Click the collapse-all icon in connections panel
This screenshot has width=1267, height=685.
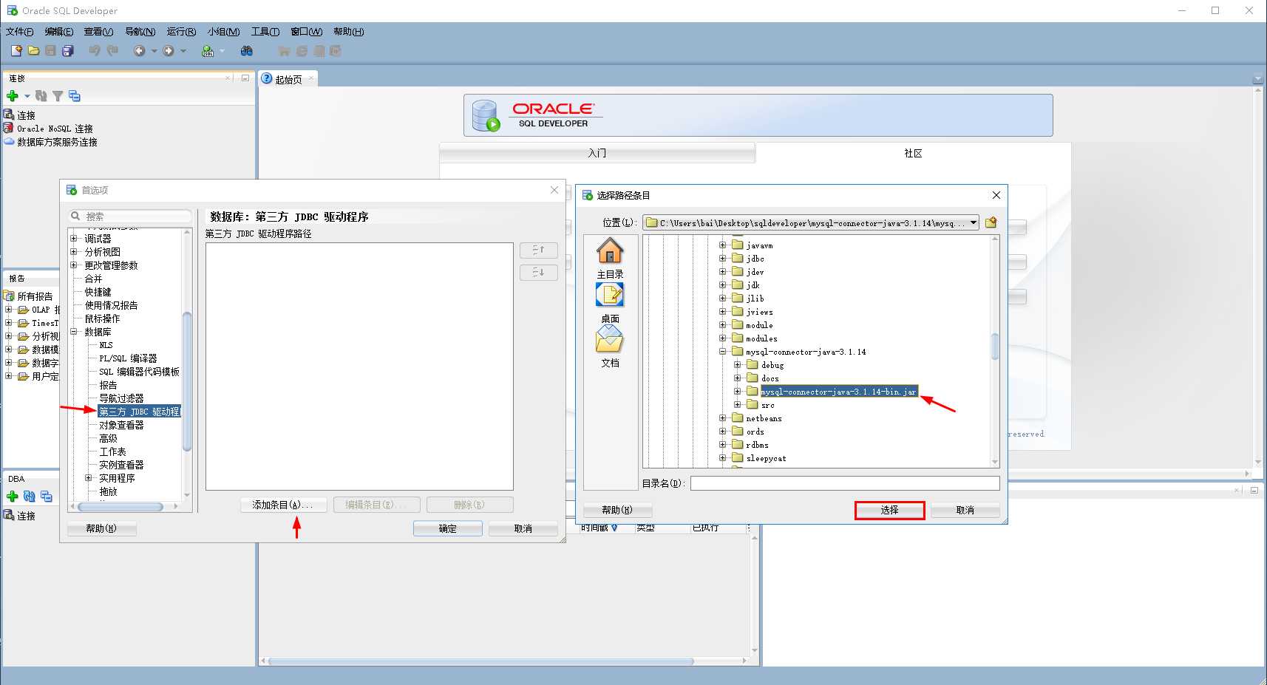pyautogui.click(x=74, y=96)
